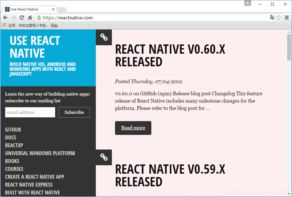Open the Chrome hamburger menu
This screenshot has height=197, width=292.
pyautogui.click(x=287, y=18)
